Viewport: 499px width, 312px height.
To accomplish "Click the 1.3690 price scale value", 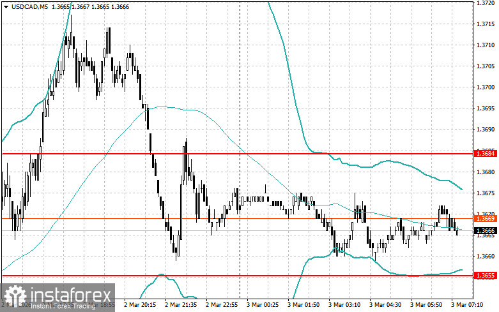I will 486,130.
